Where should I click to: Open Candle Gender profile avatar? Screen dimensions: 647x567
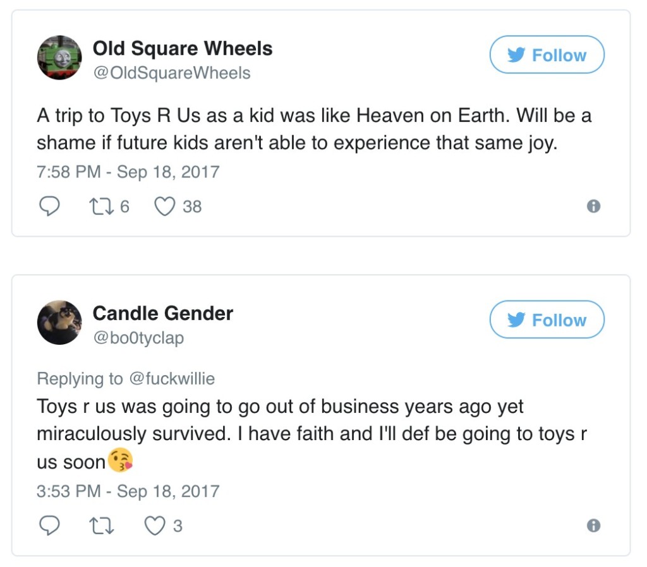pos(59,322)
